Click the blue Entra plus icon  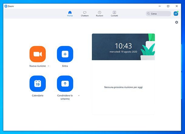65,54
